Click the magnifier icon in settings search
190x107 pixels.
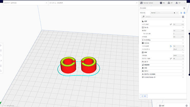(144, 17)
